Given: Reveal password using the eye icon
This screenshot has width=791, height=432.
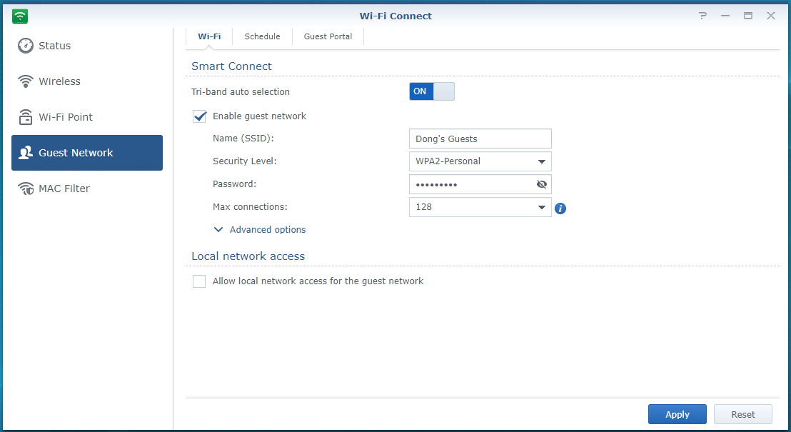Looking at the screenshot, I should point(541,184).
